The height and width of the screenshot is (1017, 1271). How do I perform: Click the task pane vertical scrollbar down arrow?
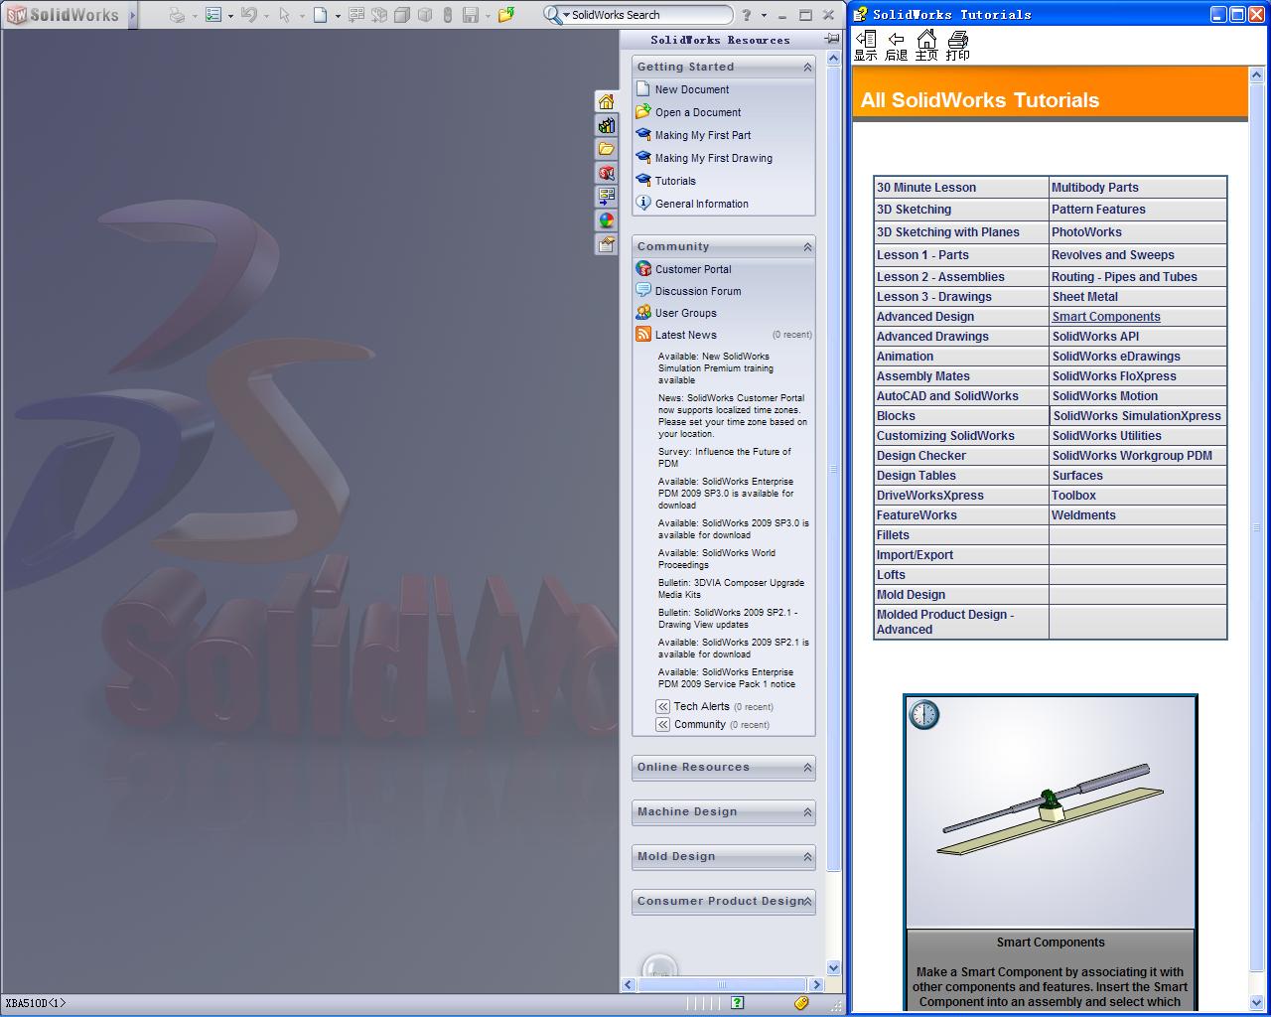coord(833,967)
